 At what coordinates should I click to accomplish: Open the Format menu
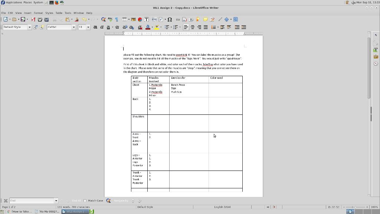(x=38, y=12)
